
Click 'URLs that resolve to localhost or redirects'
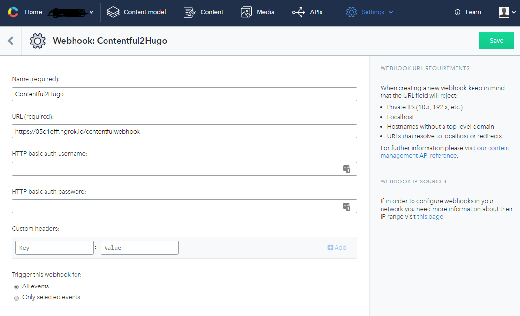pos(444,136)
